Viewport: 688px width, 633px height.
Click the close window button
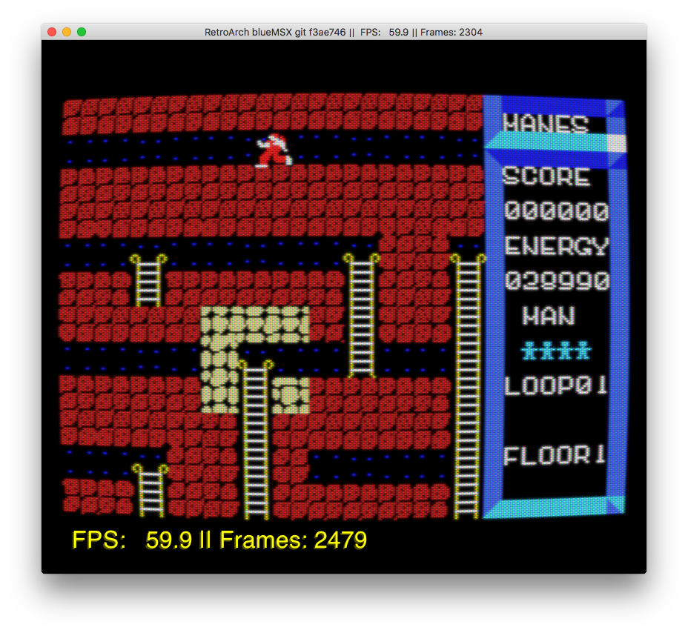pos(52,32)
